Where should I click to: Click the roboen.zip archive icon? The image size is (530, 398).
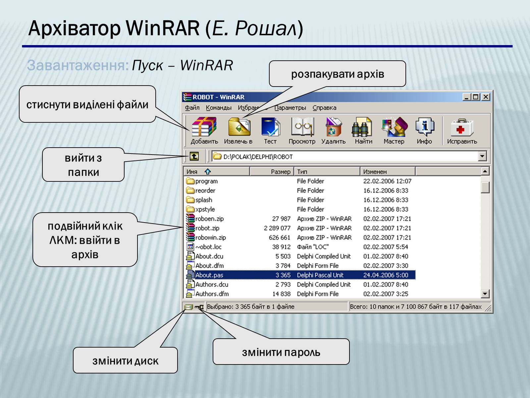tap(190, 219)
